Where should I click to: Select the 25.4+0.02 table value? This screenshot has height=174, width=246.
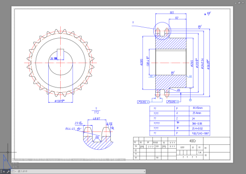pos(197,129)
